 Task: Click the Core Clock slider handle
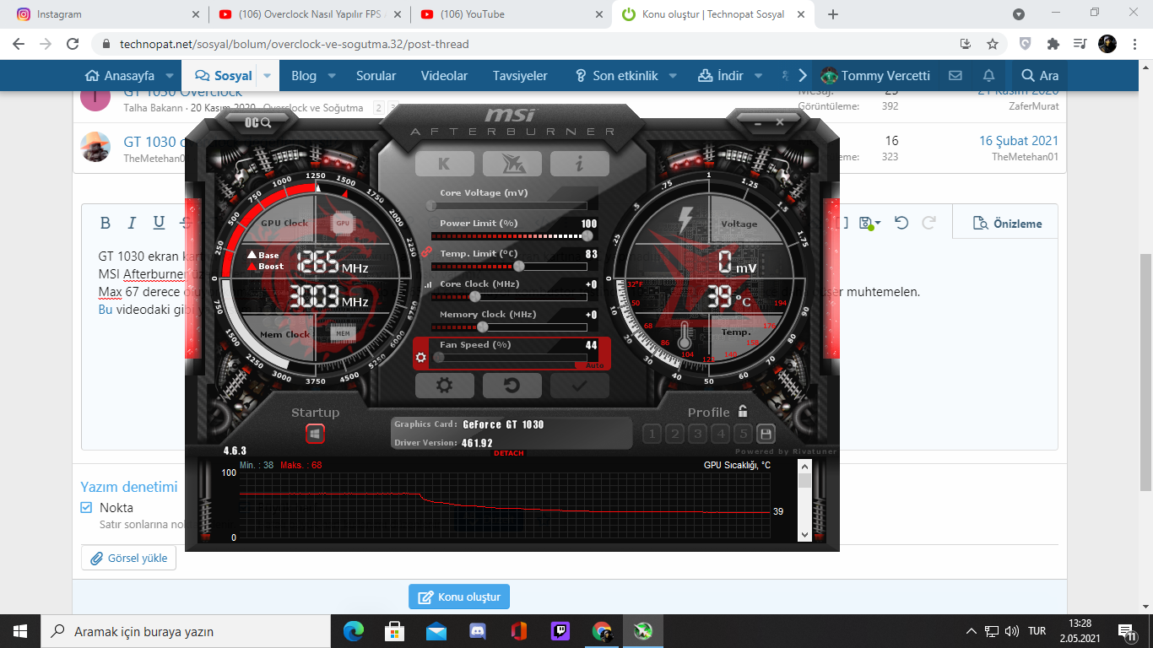[475, 297]
